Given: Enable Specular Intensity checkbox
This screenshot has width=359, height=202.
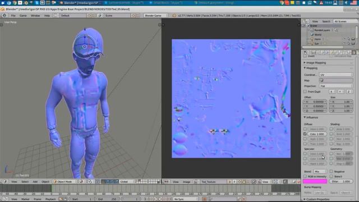Looking at the screenshot, I should 305,154.
